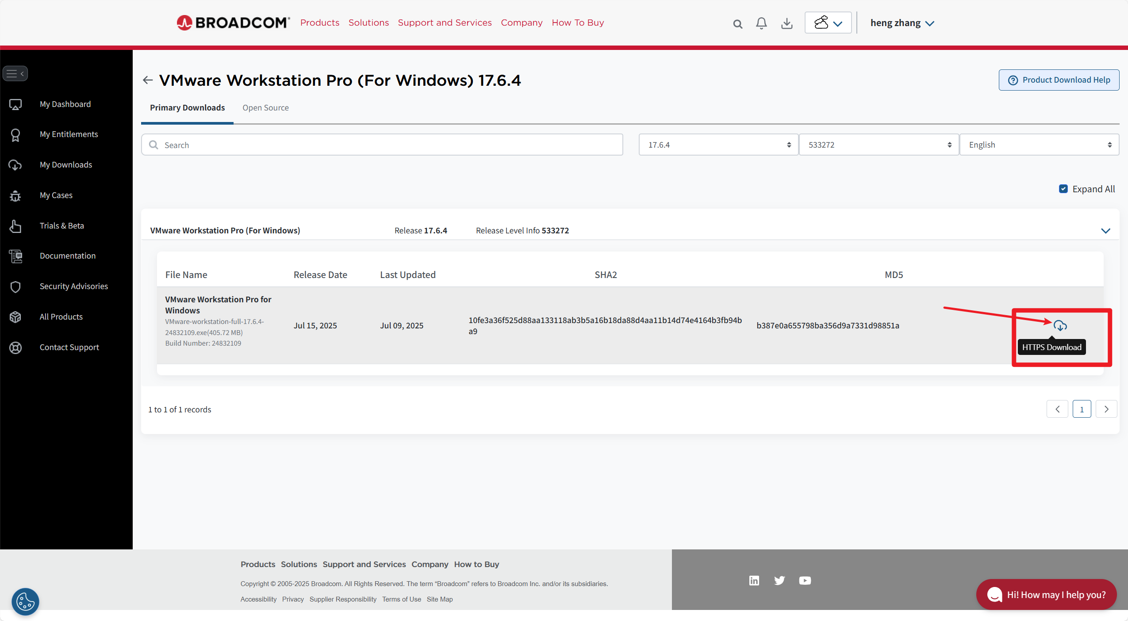Open the notifications bell
The height and width of the screenshot is (621, 1128).
click(761, 23)
